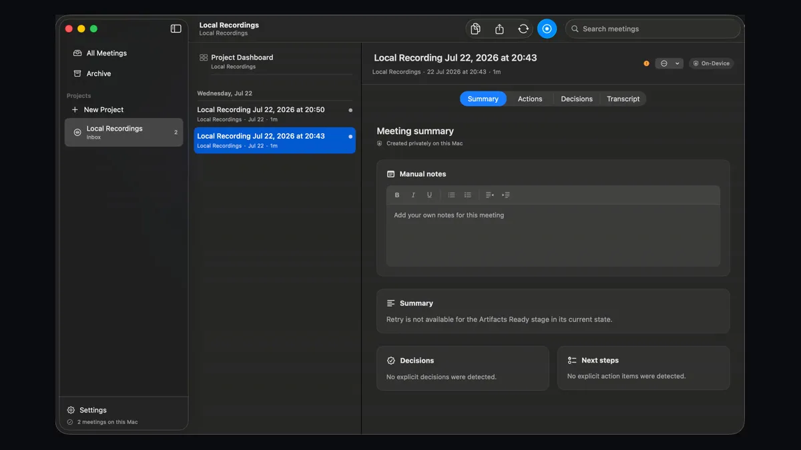Select recording from Jul 22 at 20:50
The image size is (801, 450).
tap(275, 114)
